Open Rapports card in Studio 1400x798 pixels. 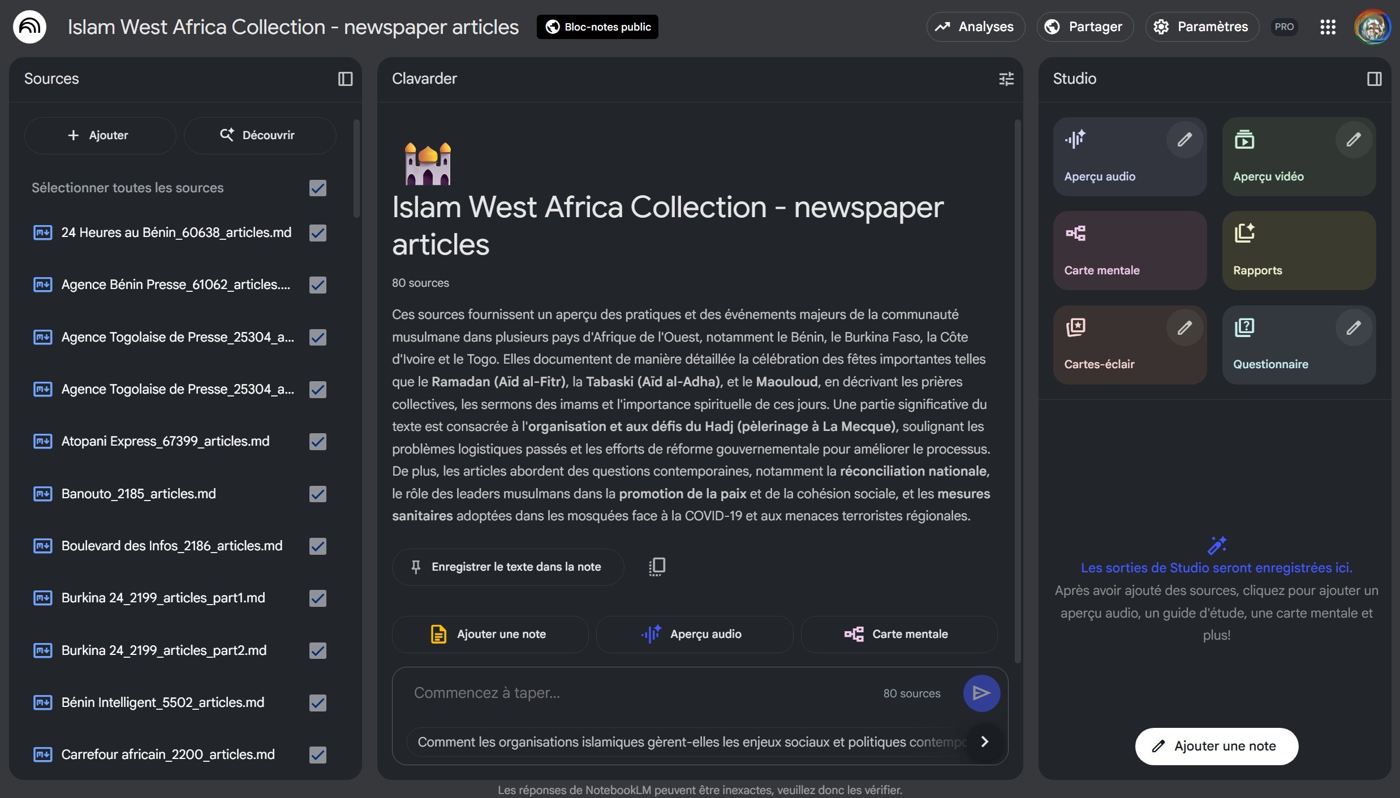point(1299,251)
